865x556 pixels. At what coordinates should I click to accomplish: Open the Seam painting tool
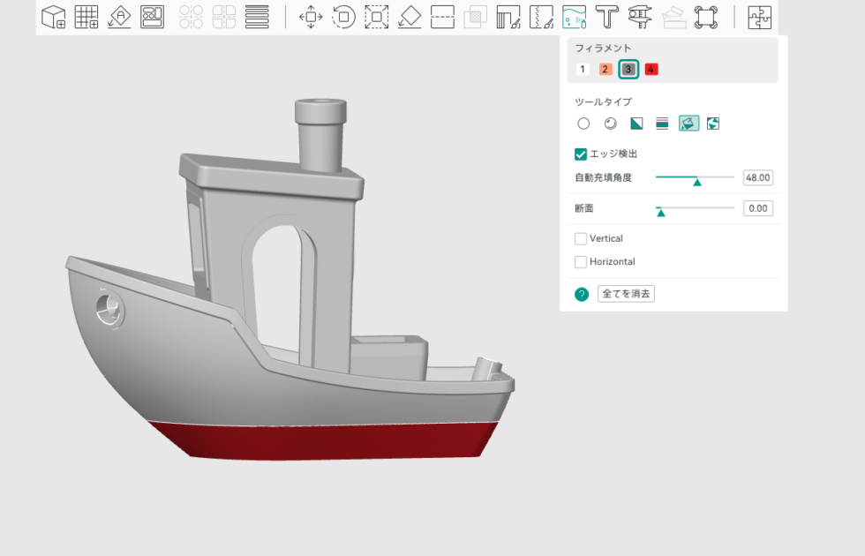(541, 17)
